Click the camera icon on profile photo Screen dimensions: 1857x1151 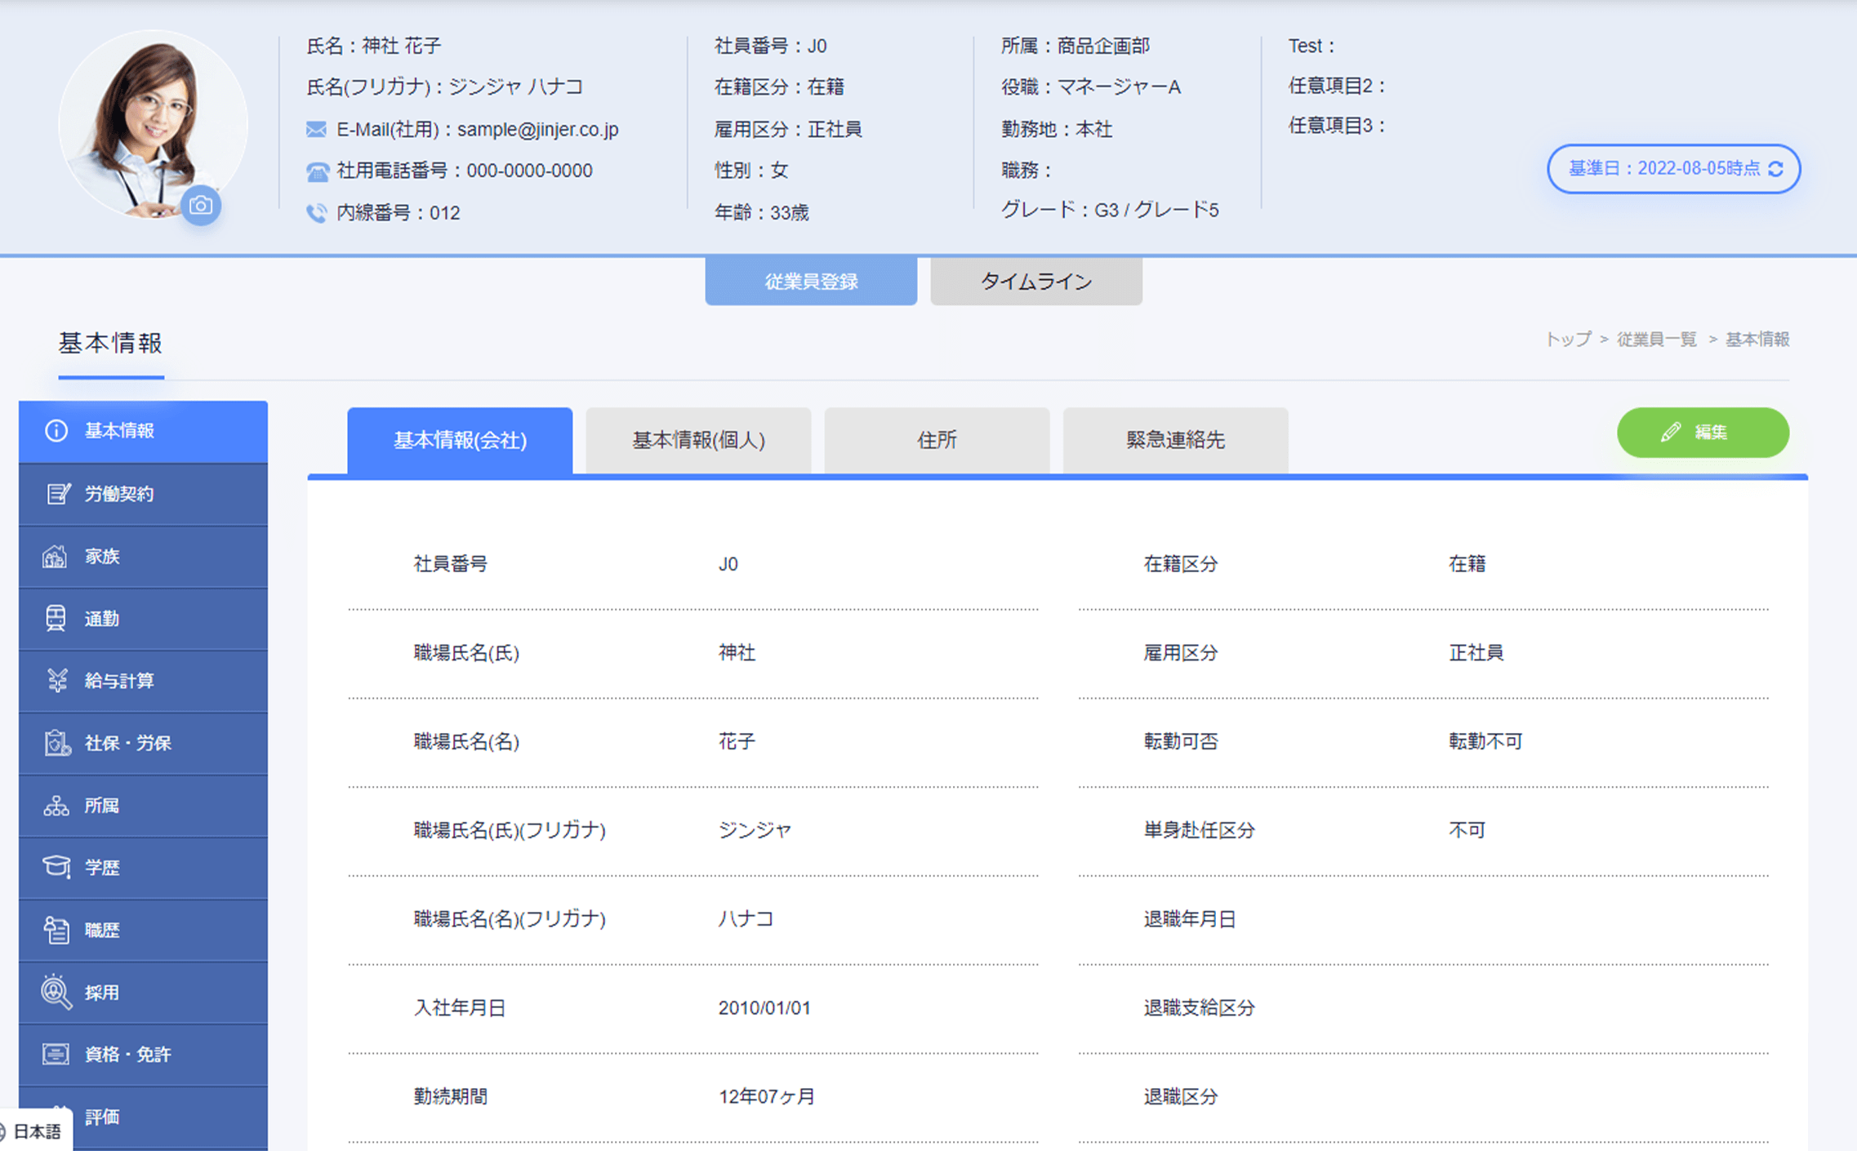click(200, 206)
